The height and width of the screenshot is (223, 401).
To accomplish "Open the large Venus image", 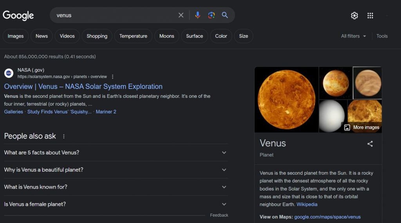I will coord(286,100).
